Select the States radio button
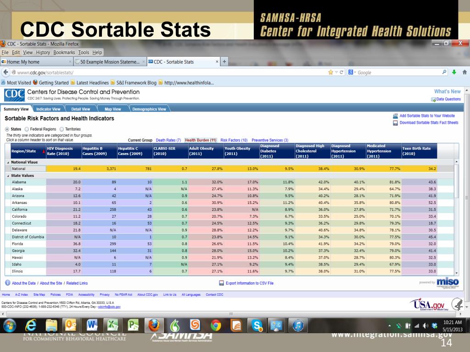Viewport: 470px width, 352px height. point(7,129)
